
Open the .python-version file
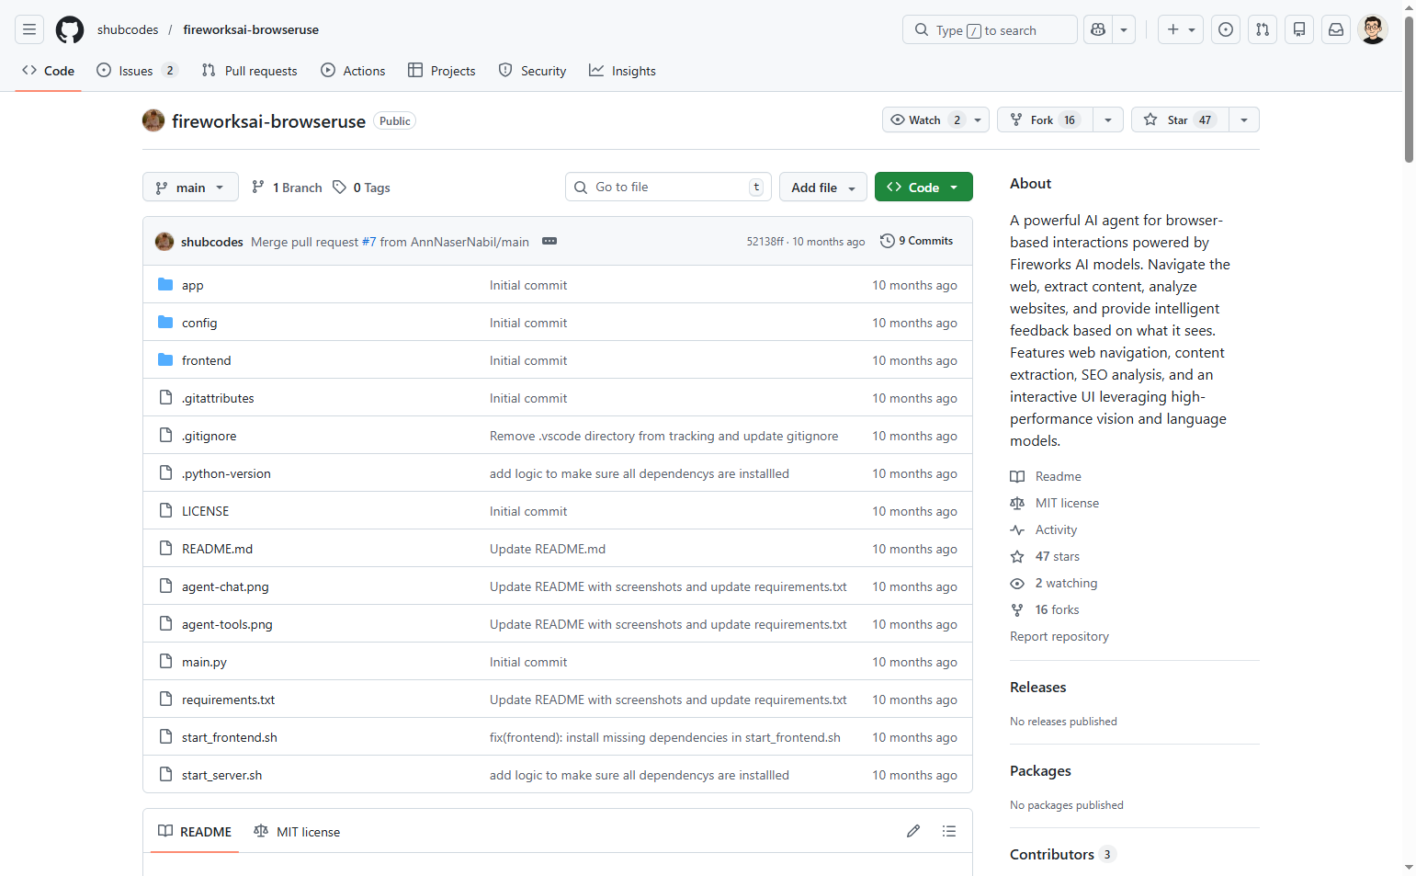click(x=226, y=473)
